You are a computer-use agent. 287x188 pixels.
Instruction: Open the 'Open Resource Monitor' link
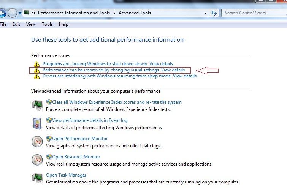tap(76, 157)
